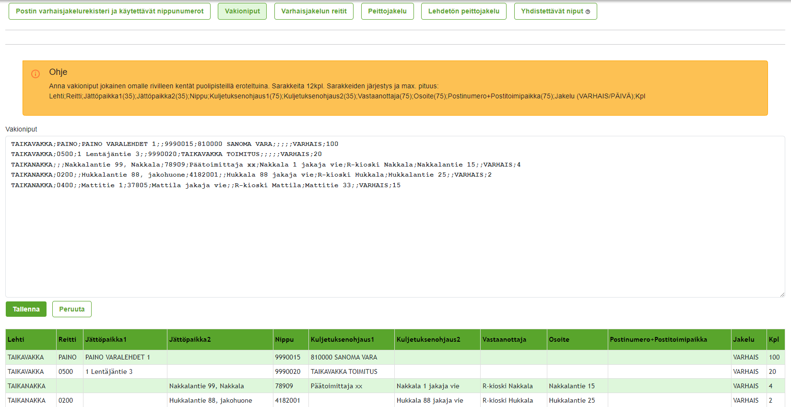Select the Vakioniput tab
The image size is (791, 407).
[x=242, y=11]
